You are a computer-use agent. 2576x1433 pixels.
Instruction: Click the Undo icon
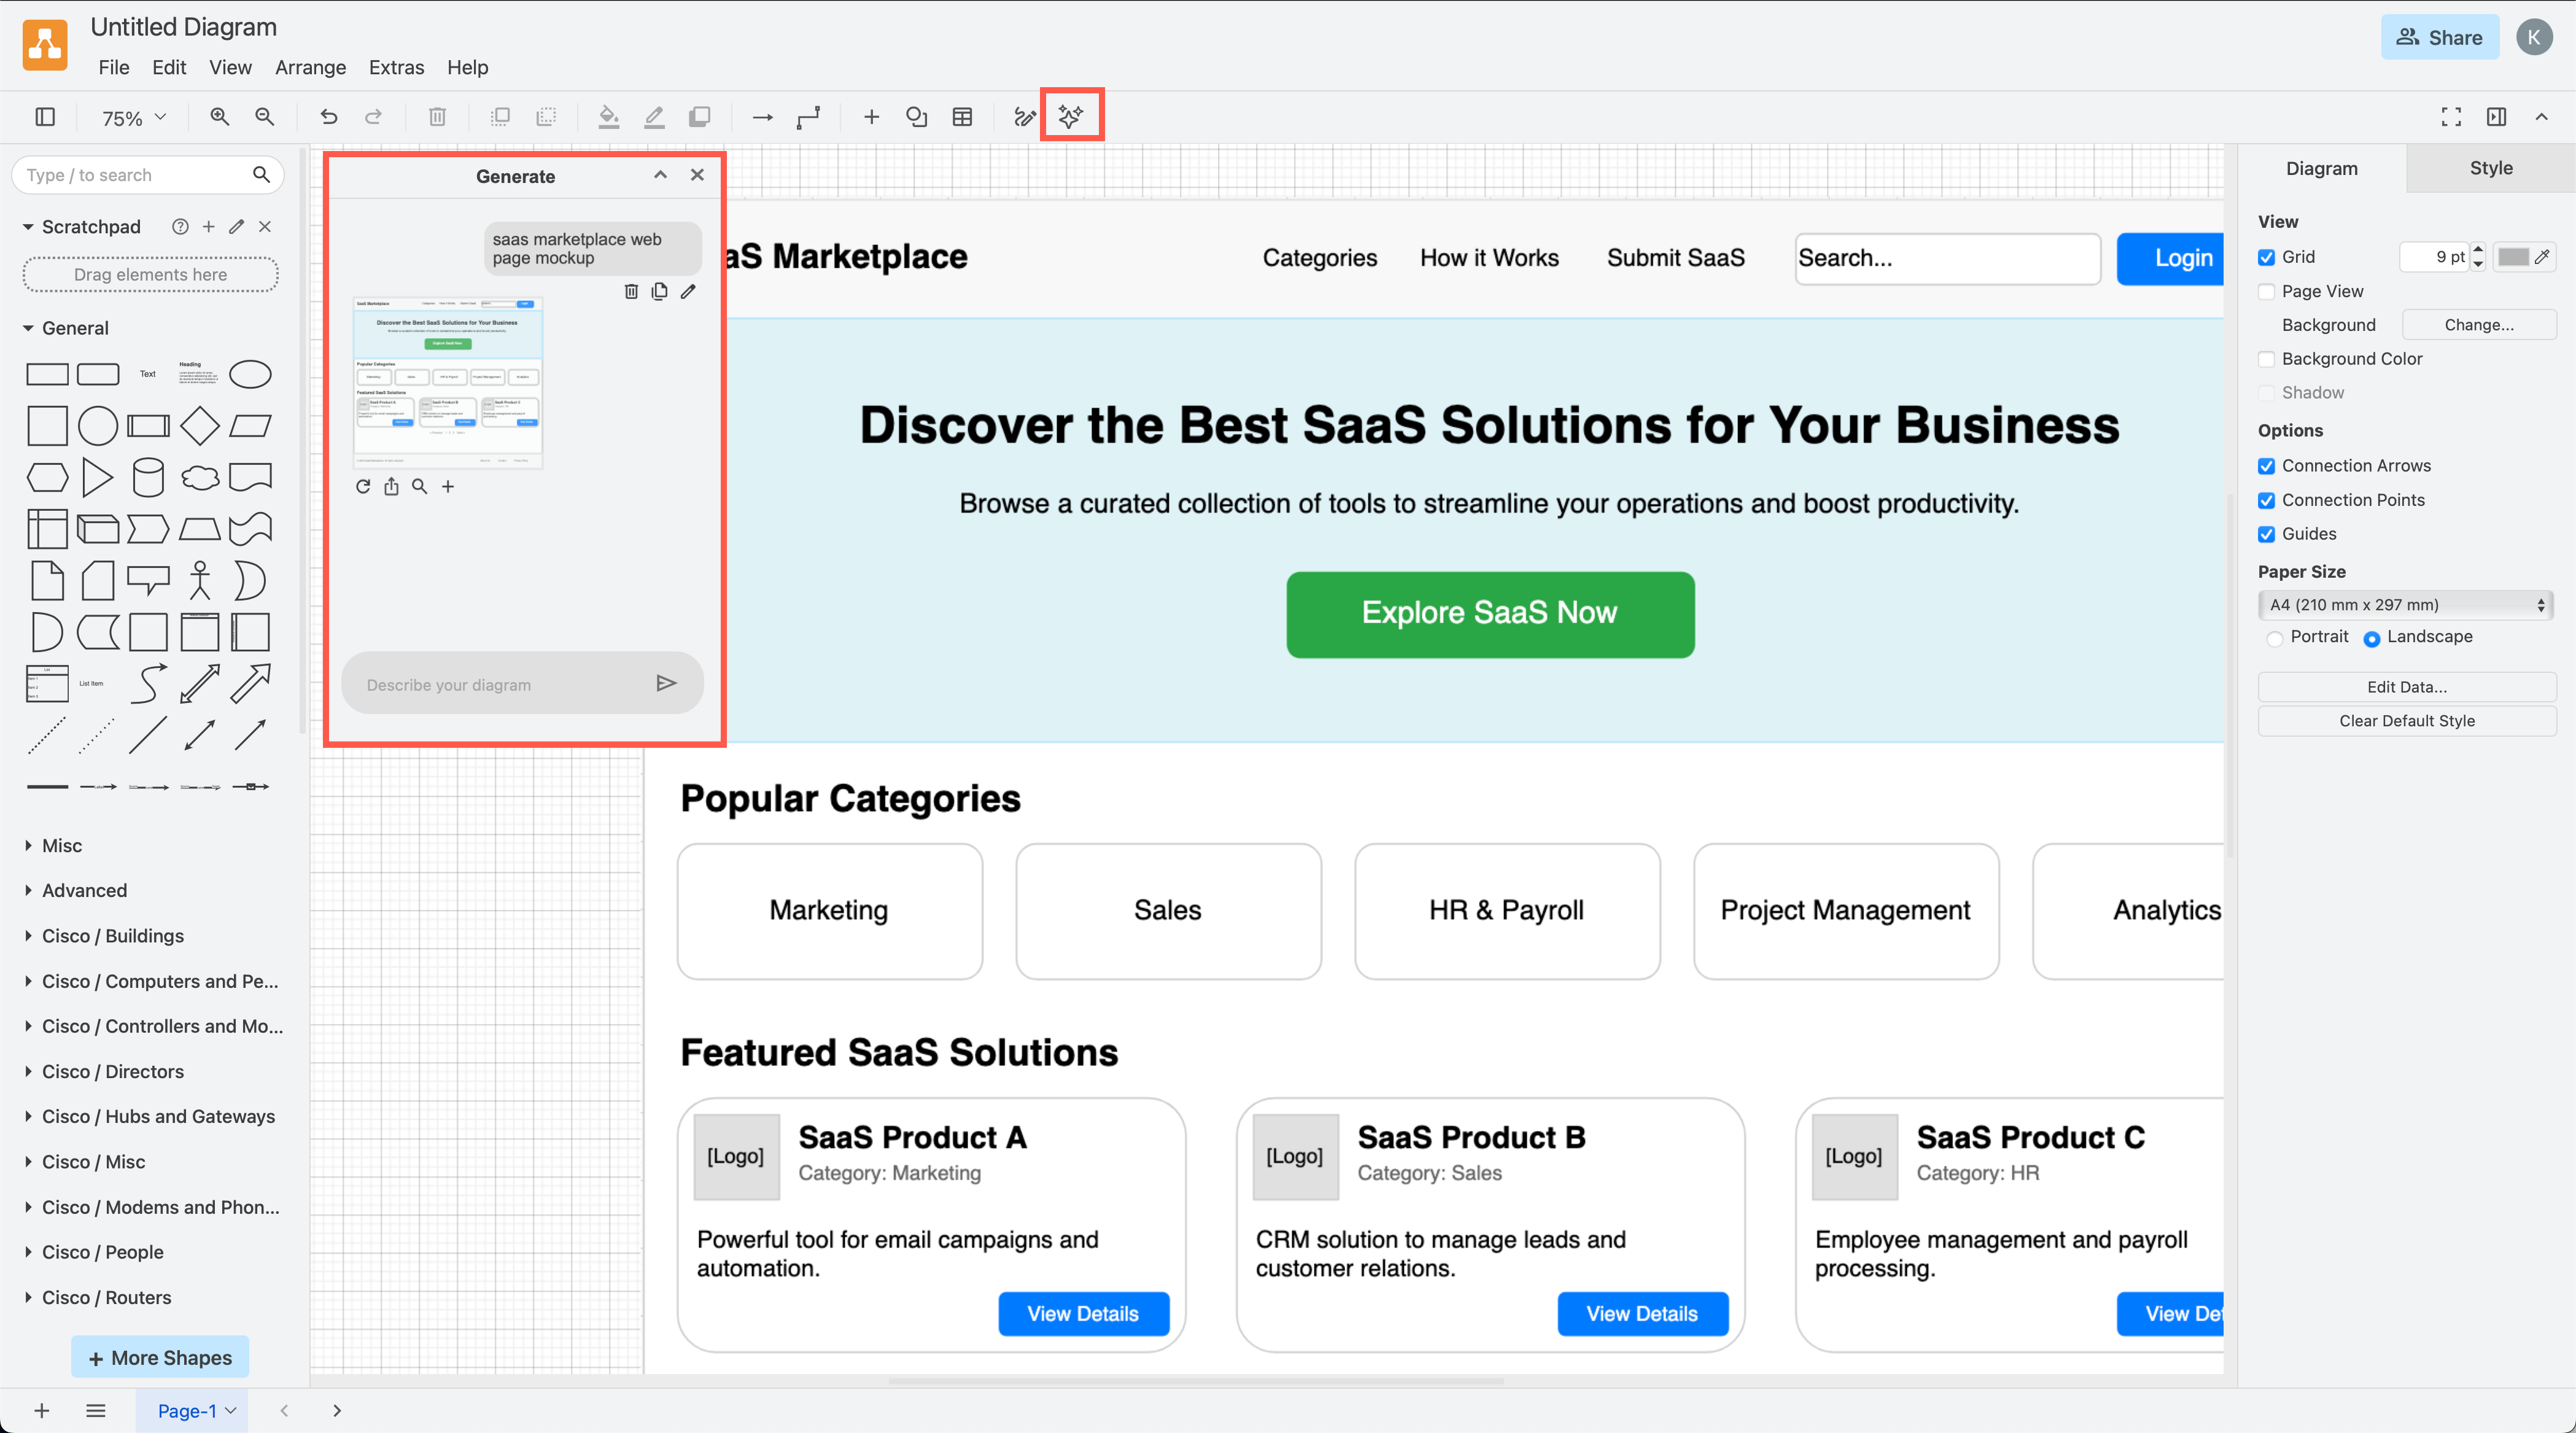329,116
